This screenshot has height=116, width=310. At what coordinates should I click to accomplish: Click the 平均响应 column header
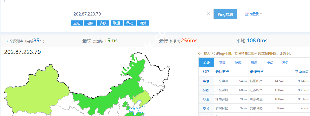pos(302,72)
